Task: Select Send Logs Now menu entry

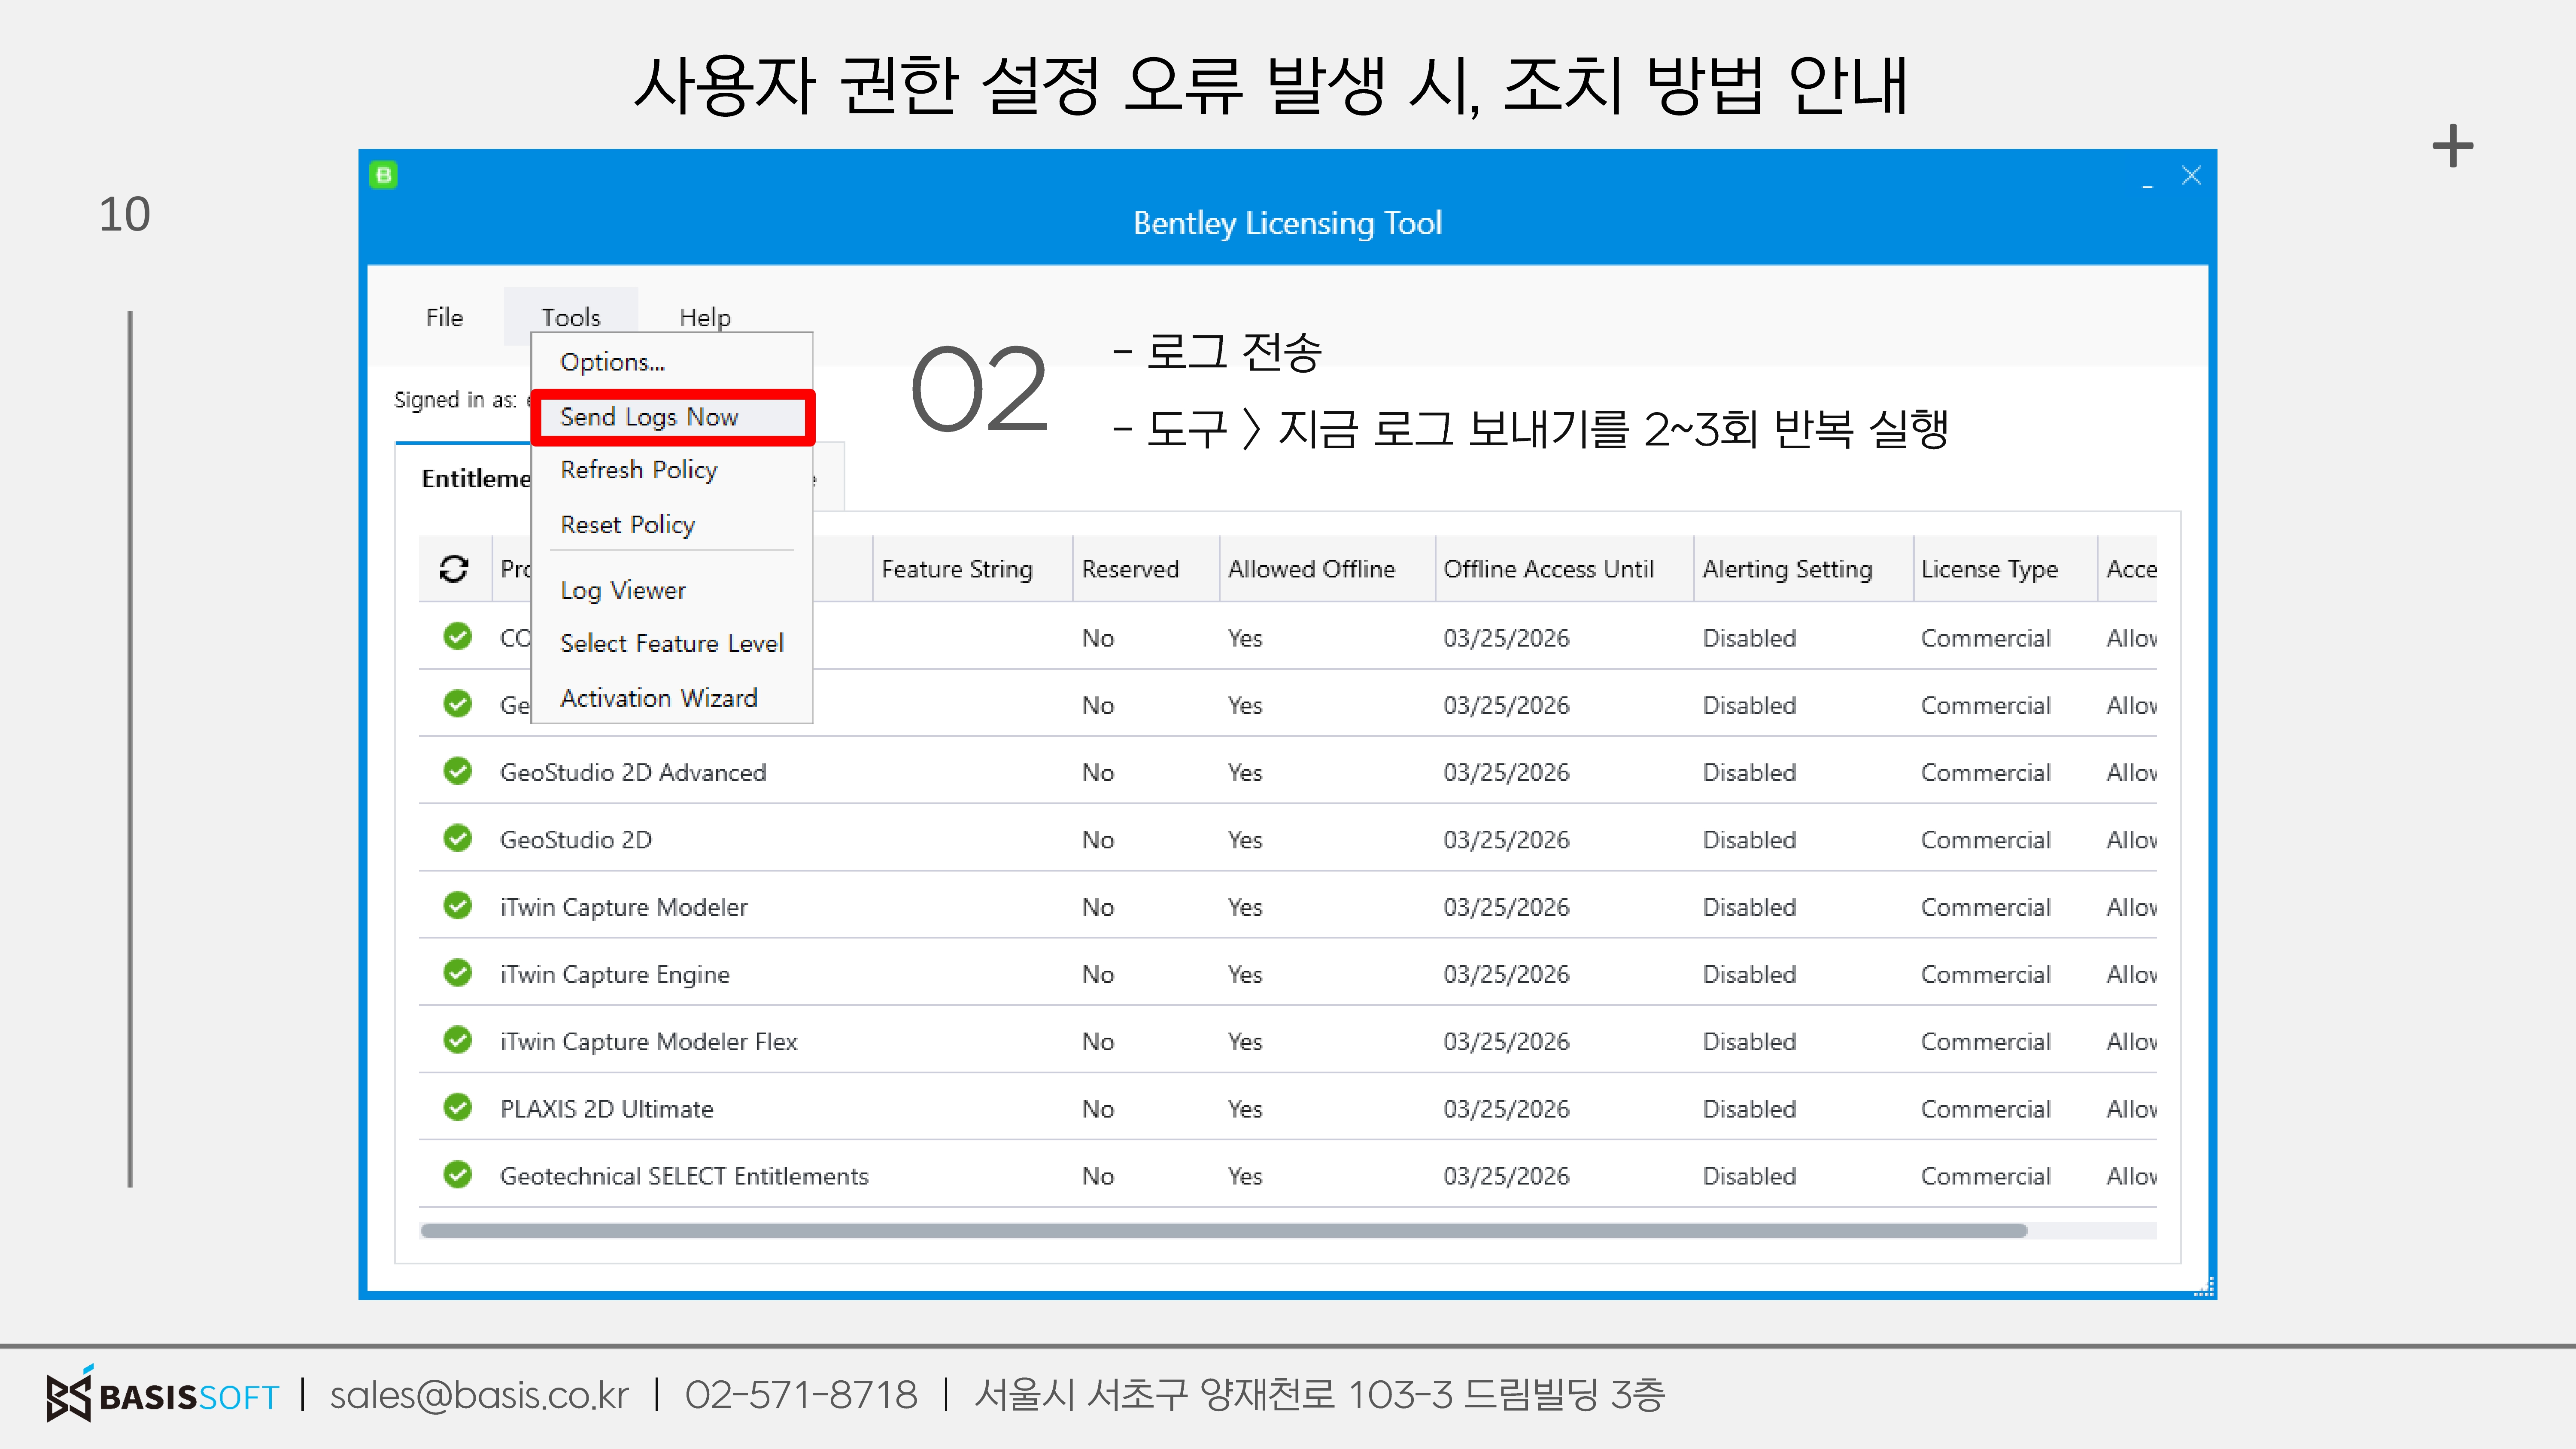Action: [649, 417]
